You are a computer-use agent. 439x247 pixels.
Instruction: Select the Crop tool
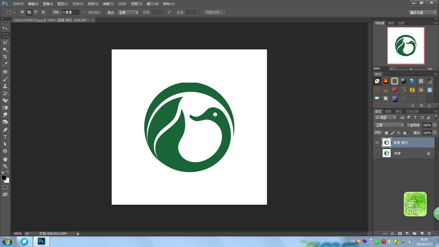tap(5, 57)
